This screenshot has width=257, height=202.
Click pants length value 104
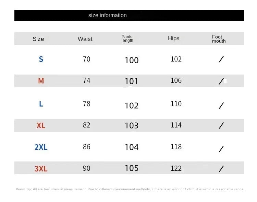point(132,147)
